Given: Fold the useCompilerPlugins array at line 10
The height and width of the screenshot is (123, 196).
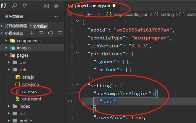Looking at the screenshot, I should click(77, 92).
